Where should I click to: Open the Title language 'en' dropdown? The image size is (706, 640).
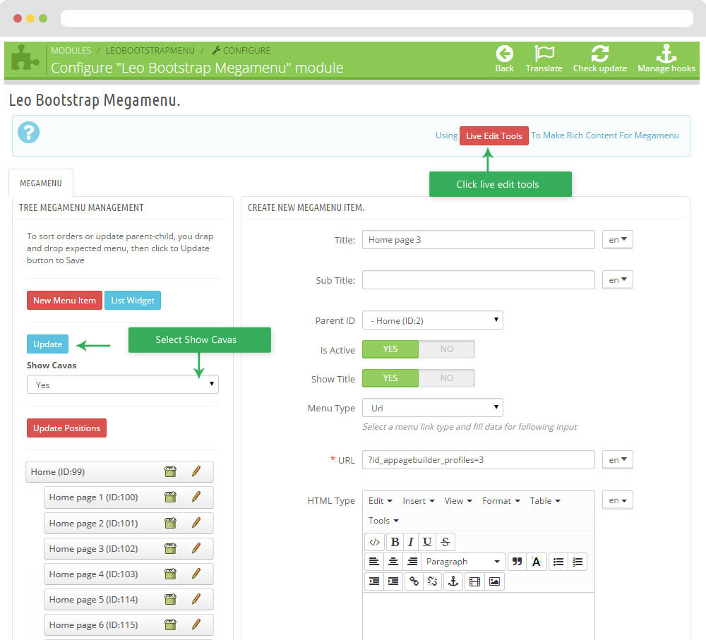[617, 239]
